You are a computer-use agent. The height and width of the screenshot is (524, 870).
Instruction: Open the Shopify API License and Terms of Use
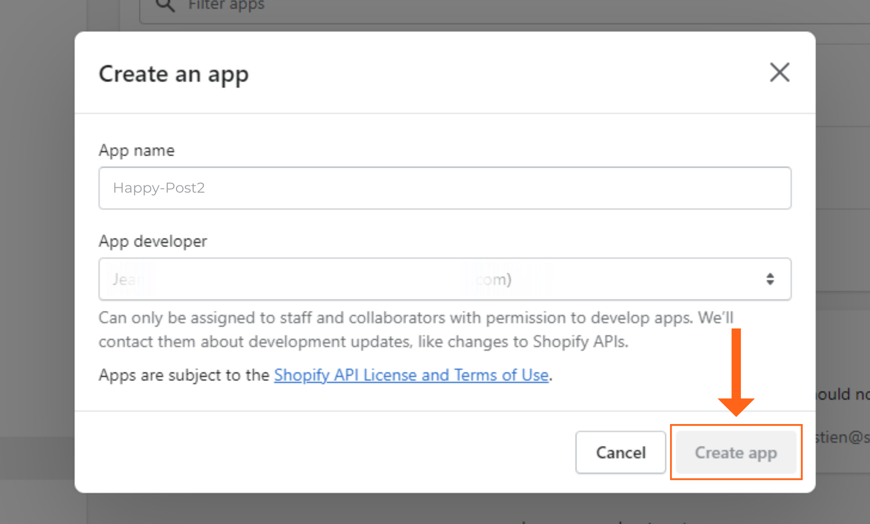click(411, 375)
